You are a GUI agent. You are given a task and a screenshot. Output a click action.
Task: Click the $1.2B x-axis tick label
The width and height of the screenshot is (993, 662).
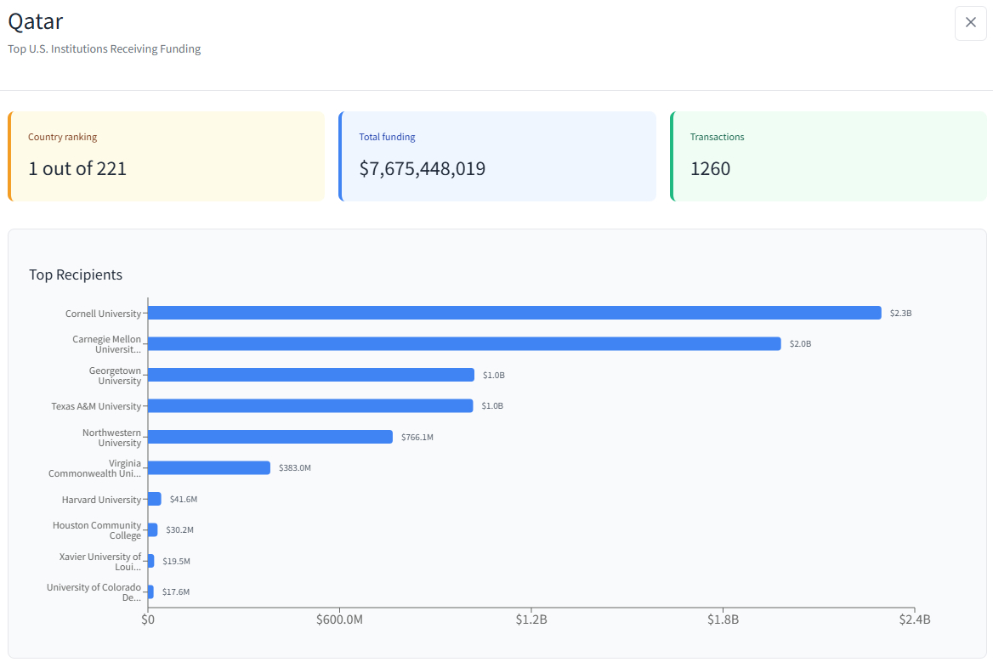pyautogui.click(x=531, y=620)
